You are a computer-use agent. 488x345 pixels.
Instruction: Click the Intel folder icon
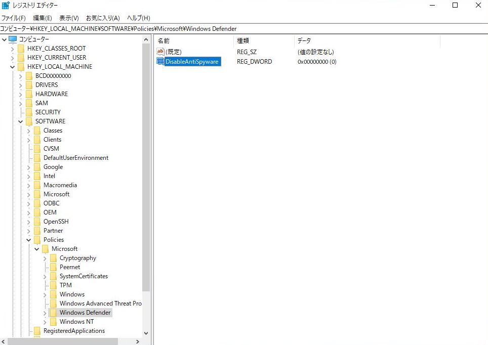coord(37,176)
